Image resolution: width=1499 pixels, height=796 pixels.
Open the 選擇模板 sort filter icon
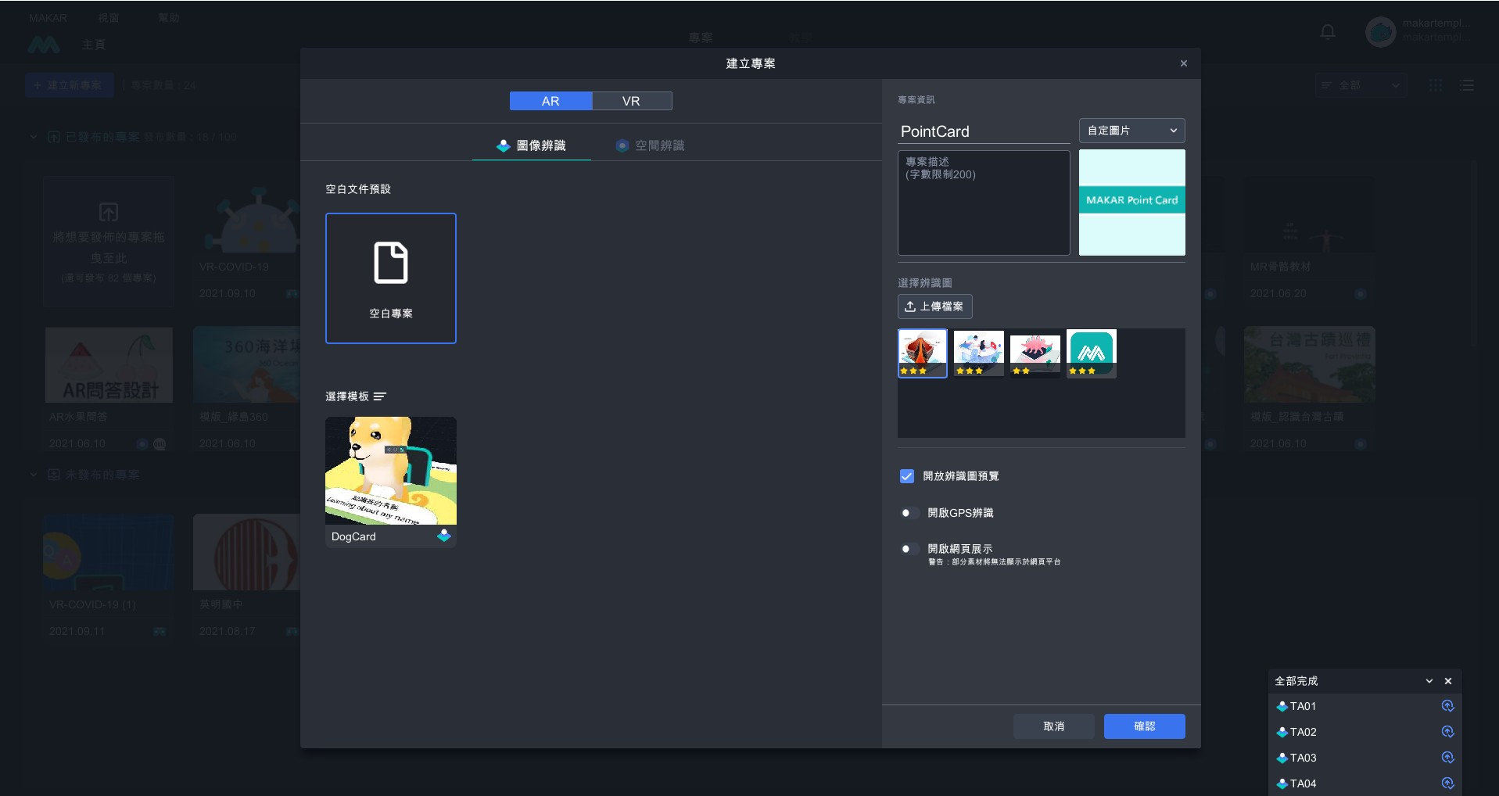[380, 396]
